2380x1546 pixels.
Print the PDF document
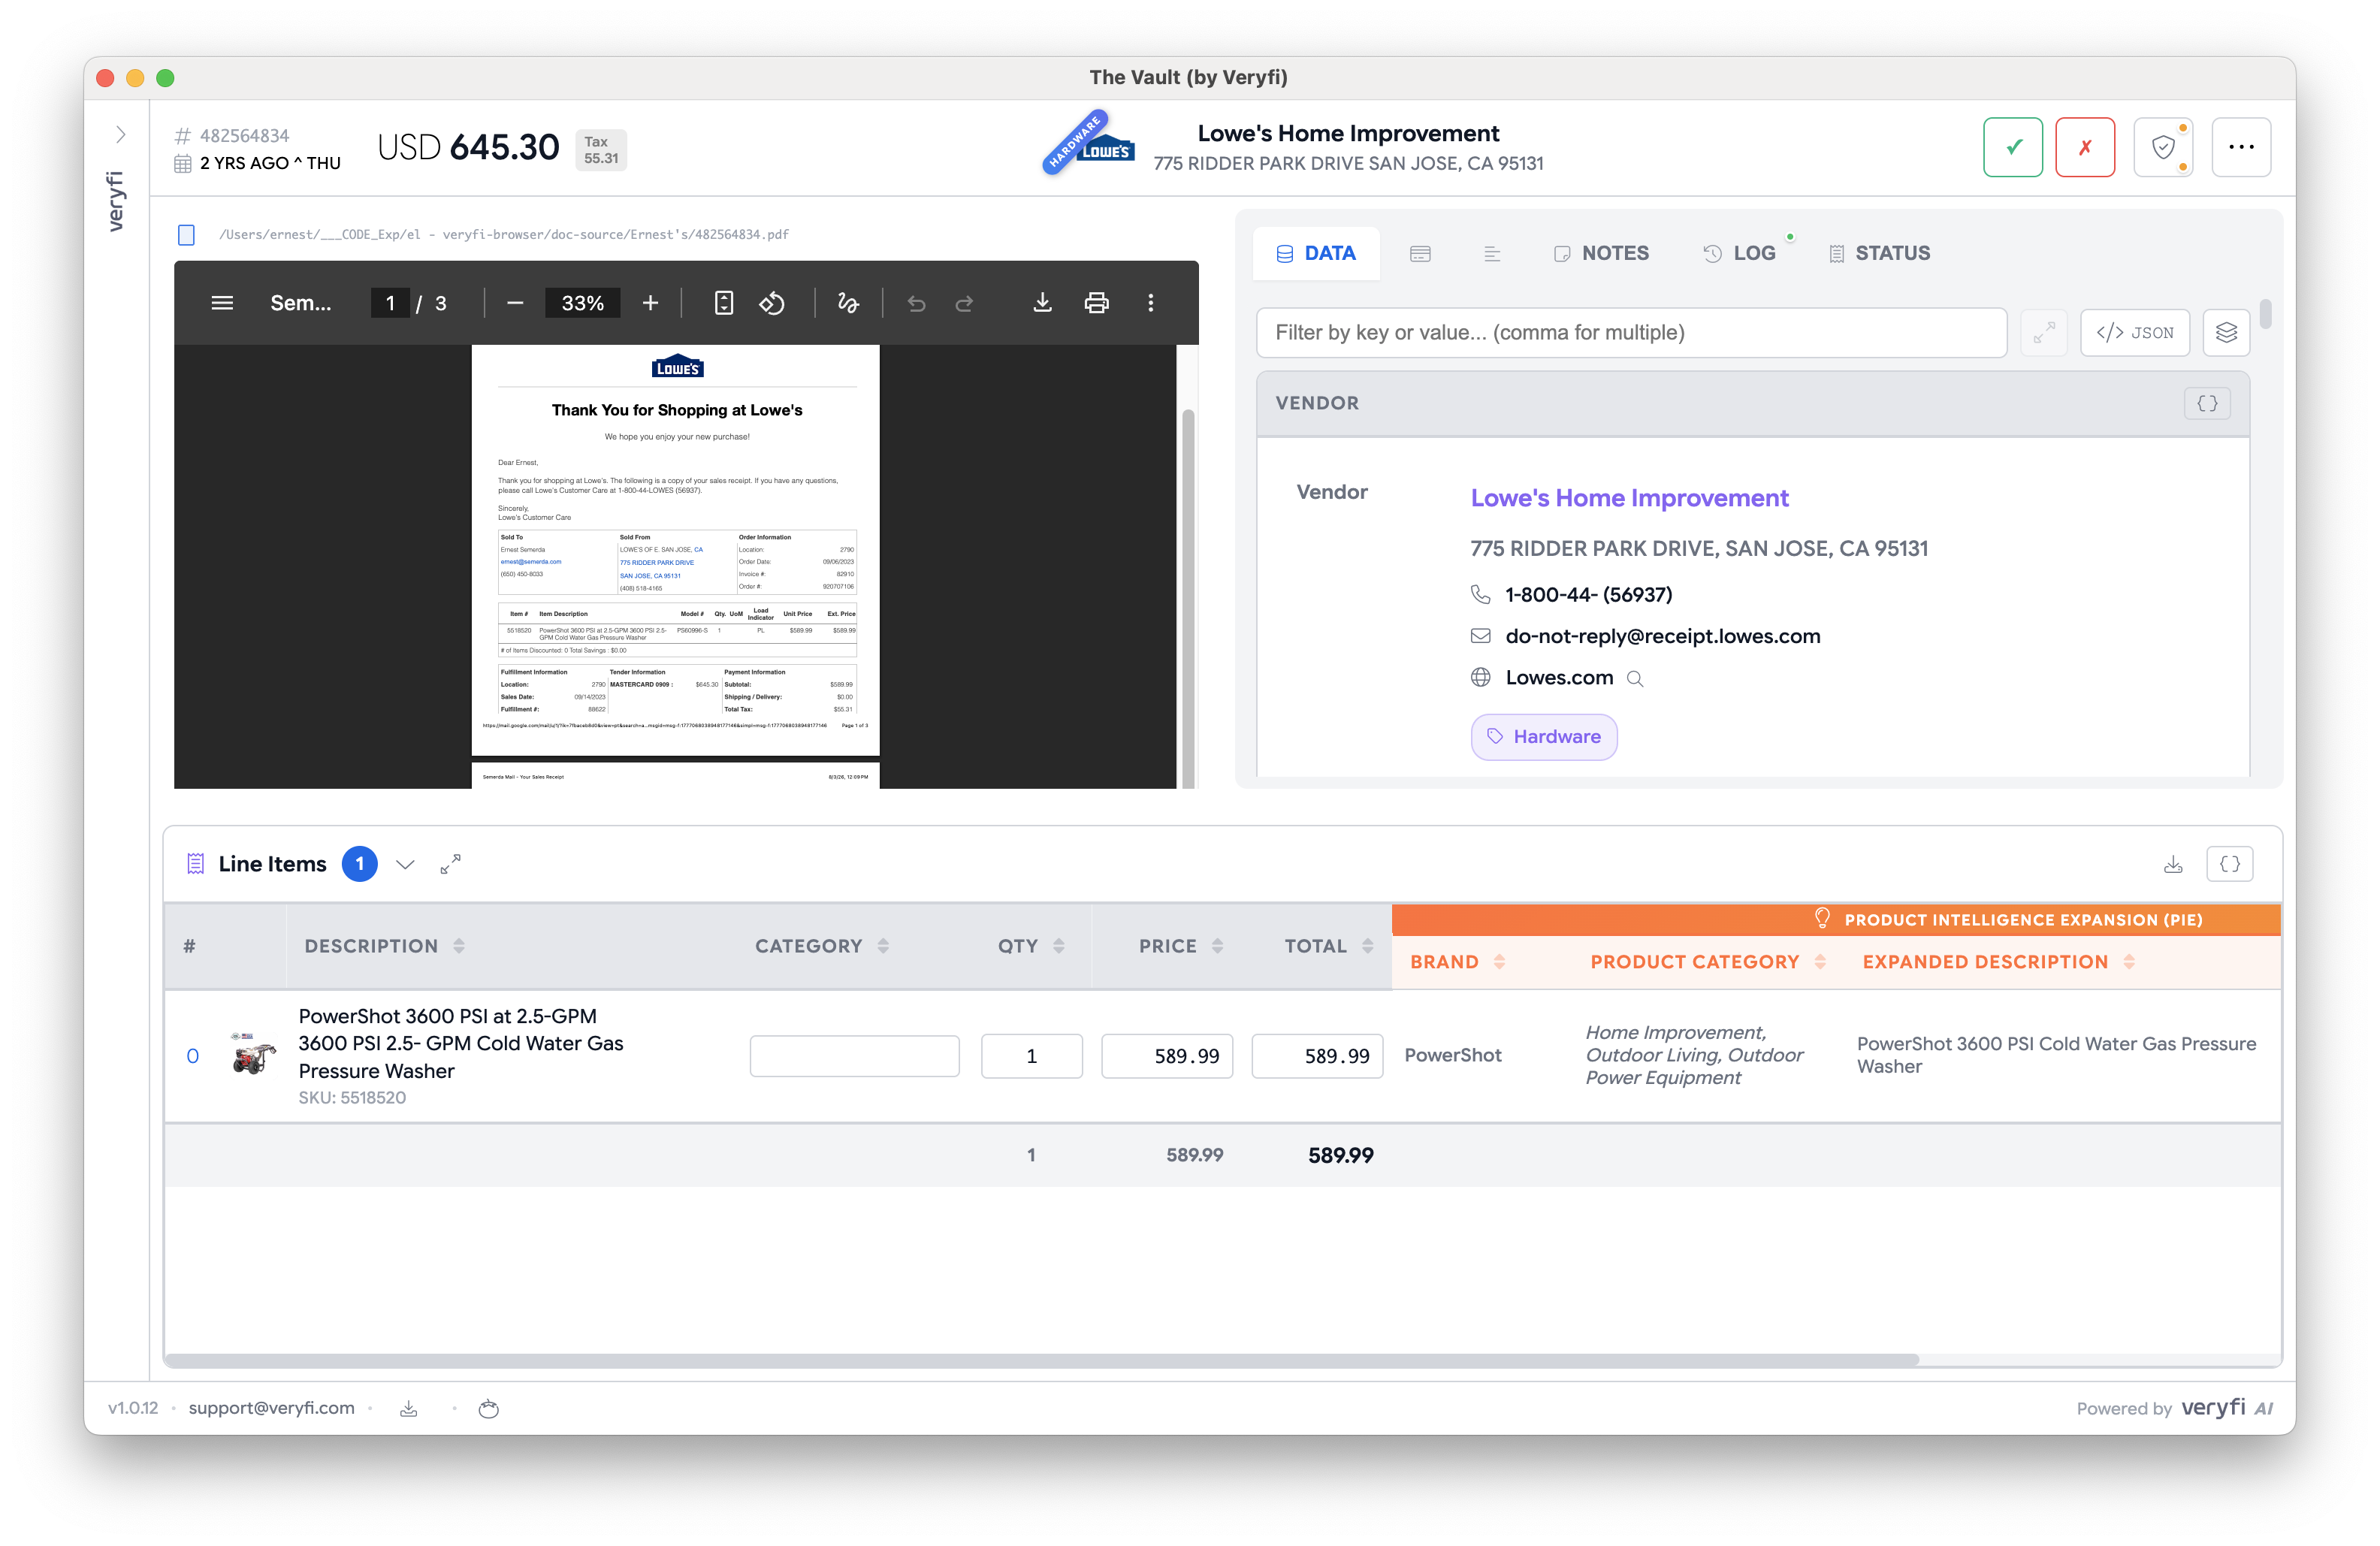[x=1097, y=303]
